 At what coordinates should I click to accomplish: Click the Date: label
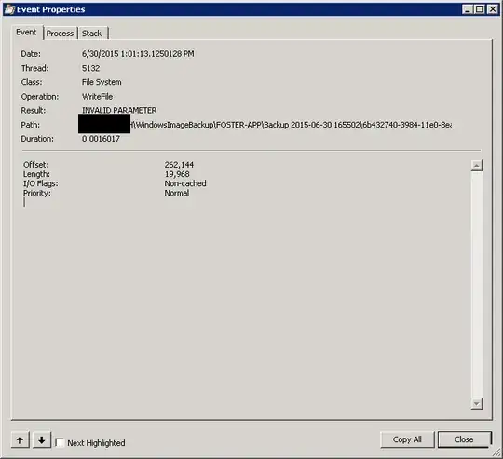31,54
